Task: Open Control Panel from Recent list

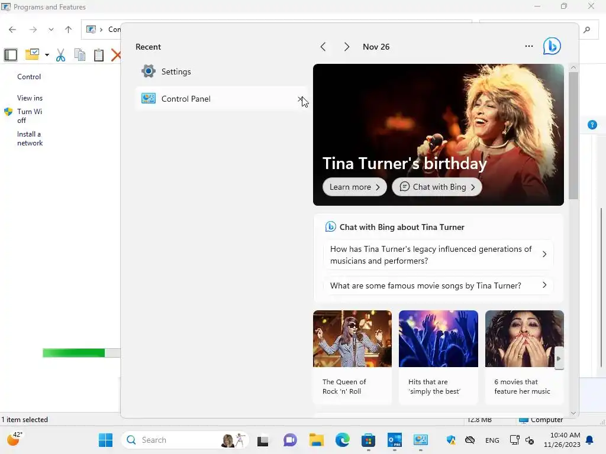Action: tap(221, 99)
